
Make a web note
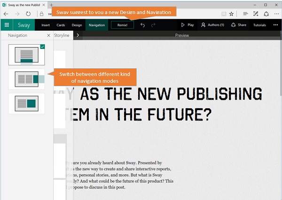click(256, 14)
